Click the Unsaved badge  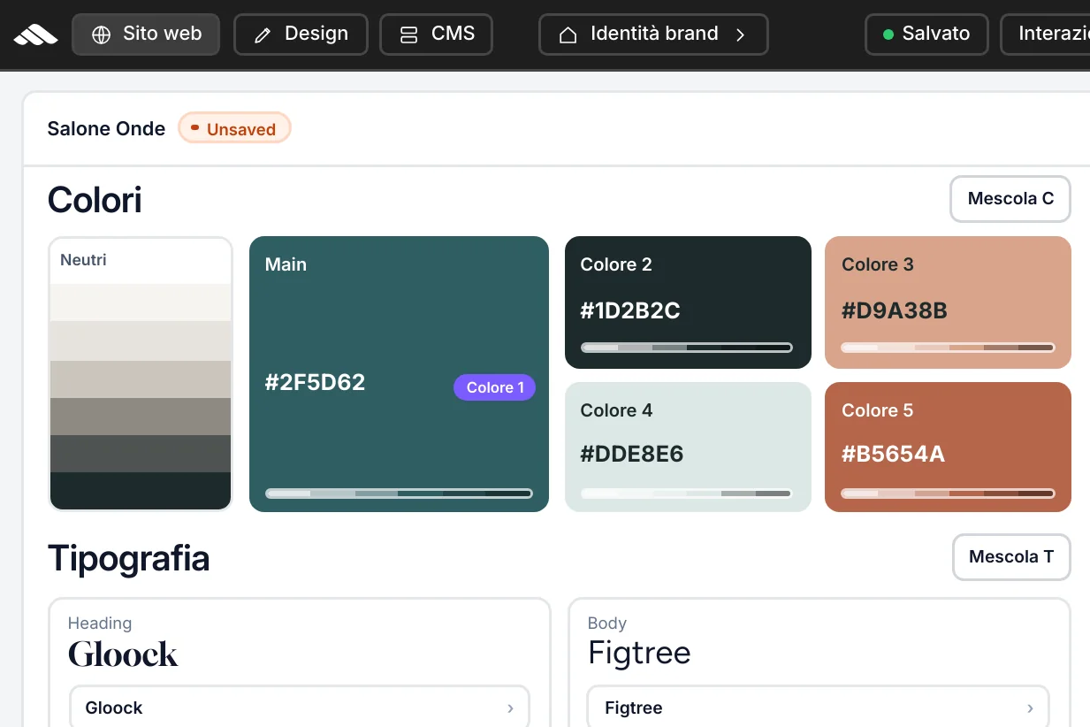pos(234,129)
